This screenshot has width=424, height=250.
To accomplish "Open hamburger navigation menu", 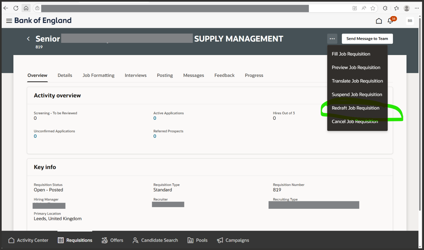I will [9, 21].
